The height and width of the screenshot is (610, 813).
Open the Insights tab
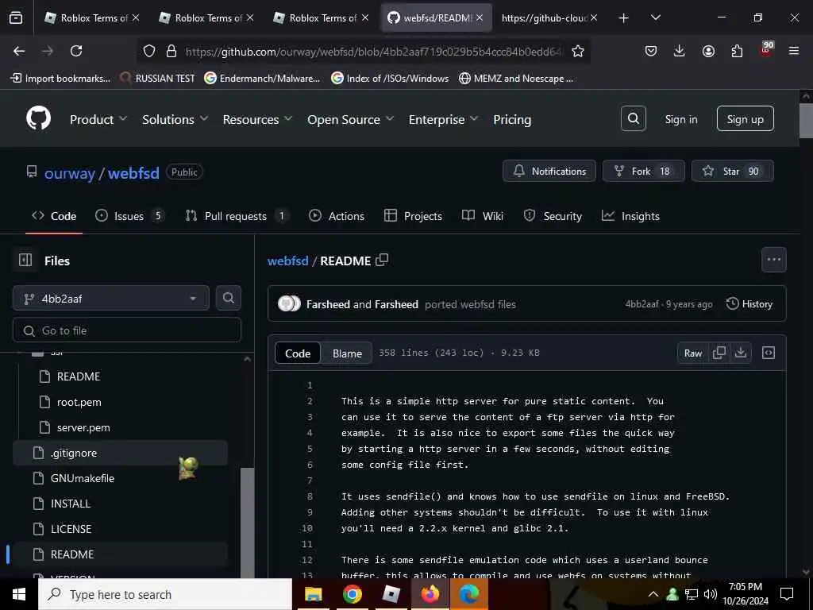[x=630, y=216]
